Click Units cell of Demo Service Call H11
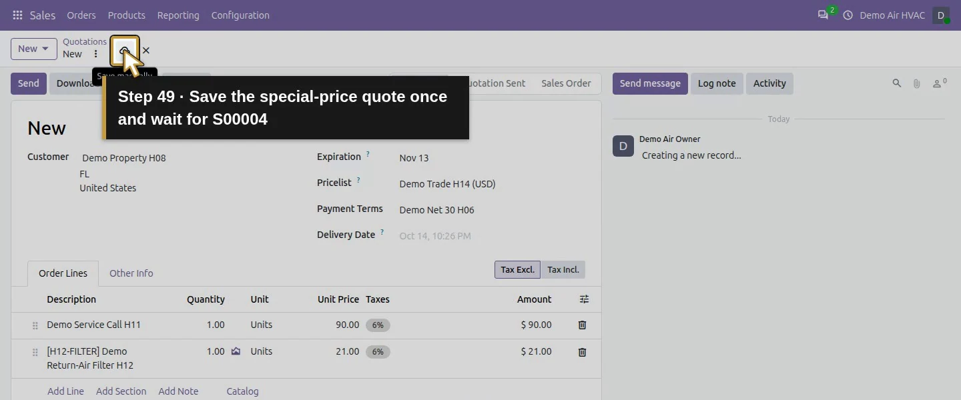 point(262,325)
